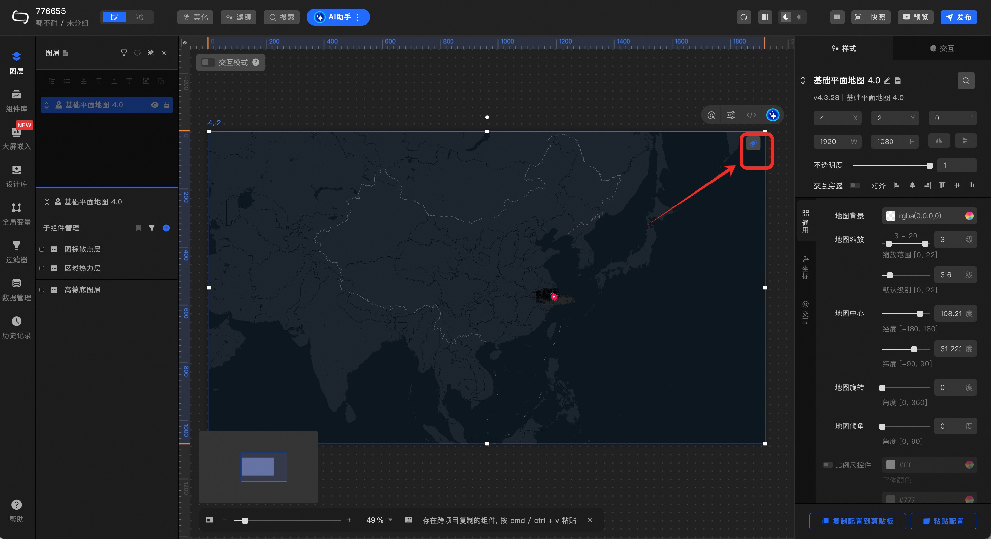Click the map reset locate icon in red box

click(x=753, y=143)
